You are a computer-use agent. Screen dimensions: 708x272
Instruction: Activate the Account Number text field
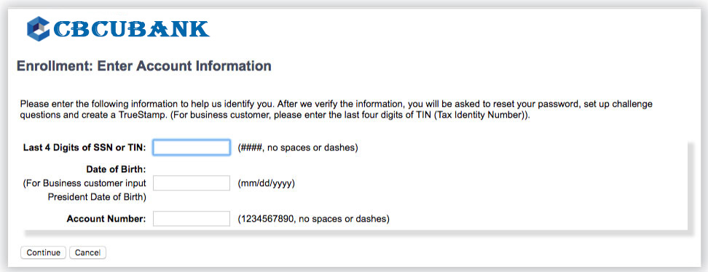[x=192, y=219]
